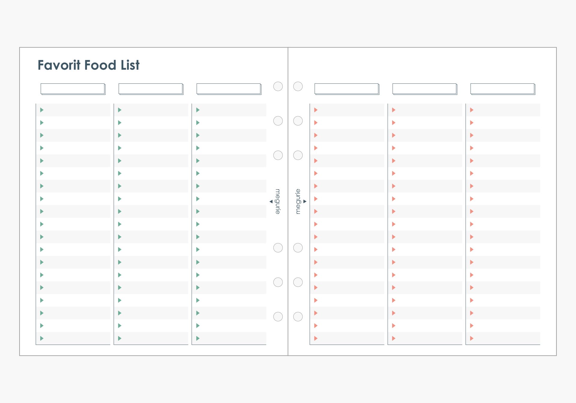Click bottom salmon triangle in rightmost column

coord(472,338)
